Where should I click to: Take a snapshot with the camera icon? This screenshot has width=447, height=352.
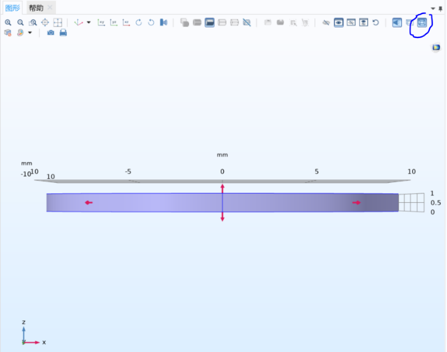click(x=51, y=33)
